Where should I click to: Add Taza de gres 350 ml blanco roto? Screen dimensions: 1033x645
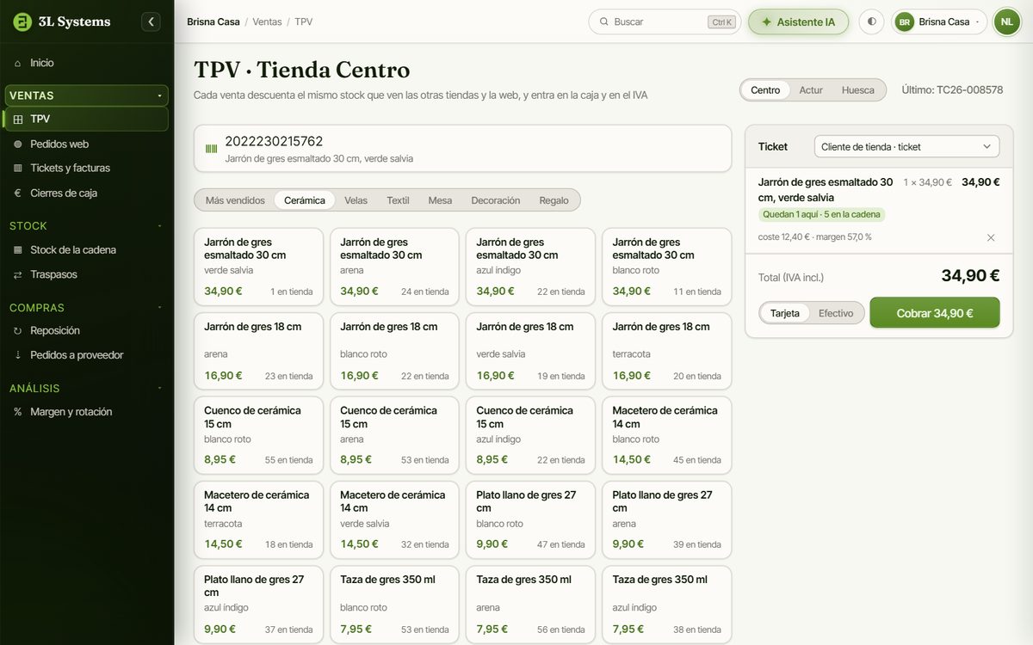tap(394, 604)
